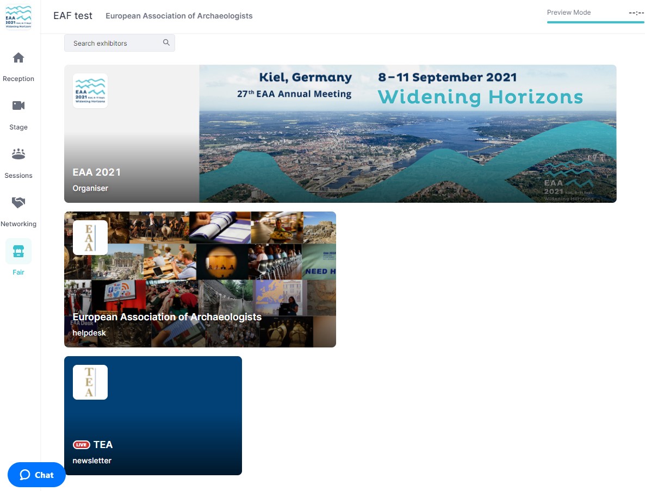The height and width of the screenshot is (491, 645).
Task: Click the preview timer display
Action: (x=636, y=13)
